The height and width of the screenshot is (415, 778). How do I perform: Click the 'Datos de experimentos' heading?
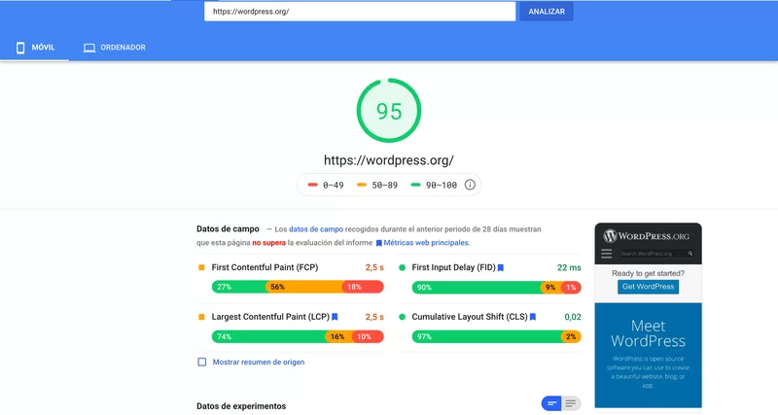pos(241,406)
